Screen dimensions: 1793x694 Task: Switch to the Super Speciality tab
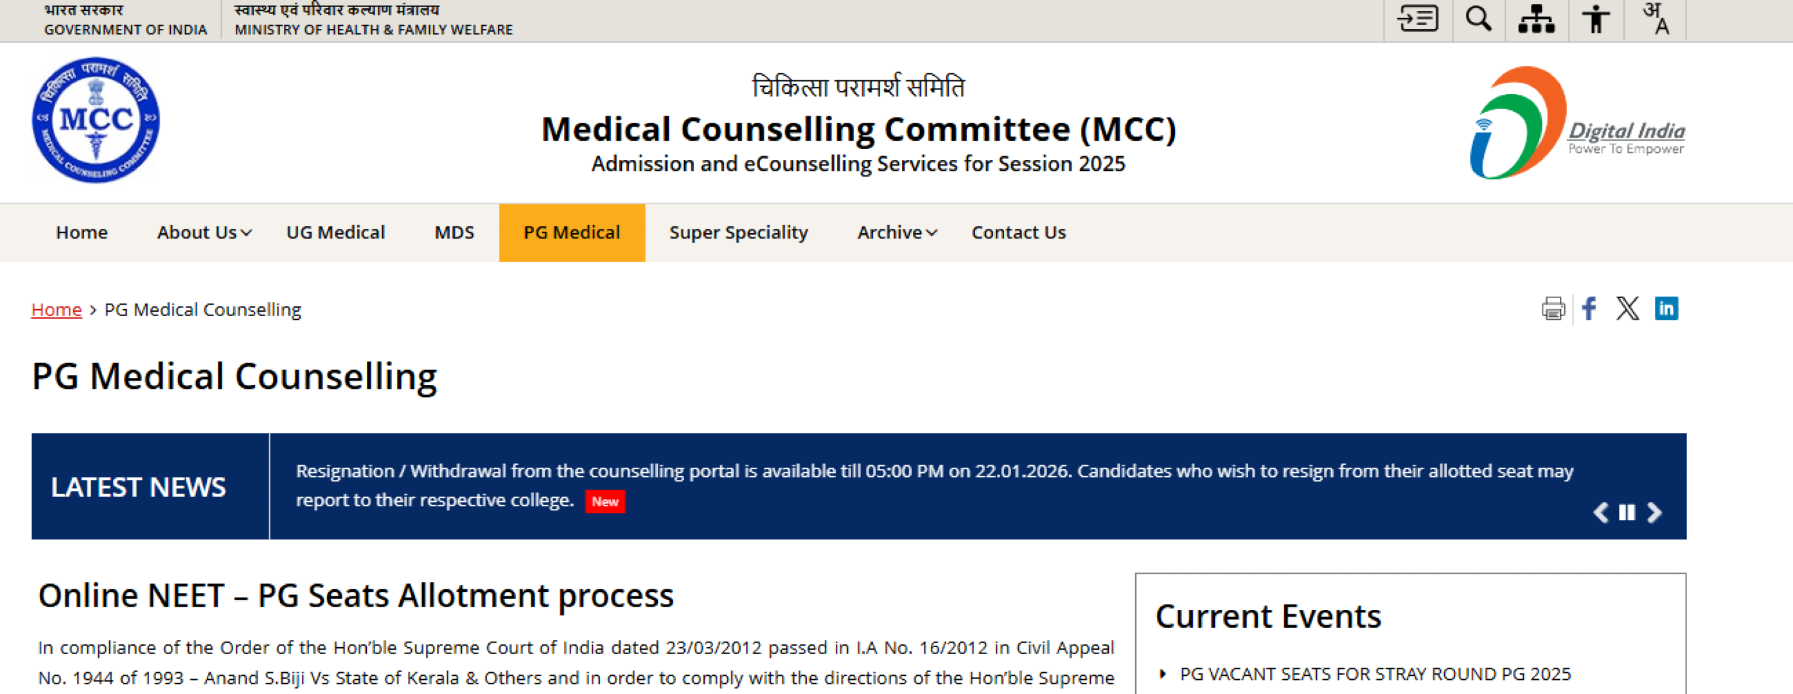pos(739,233)
